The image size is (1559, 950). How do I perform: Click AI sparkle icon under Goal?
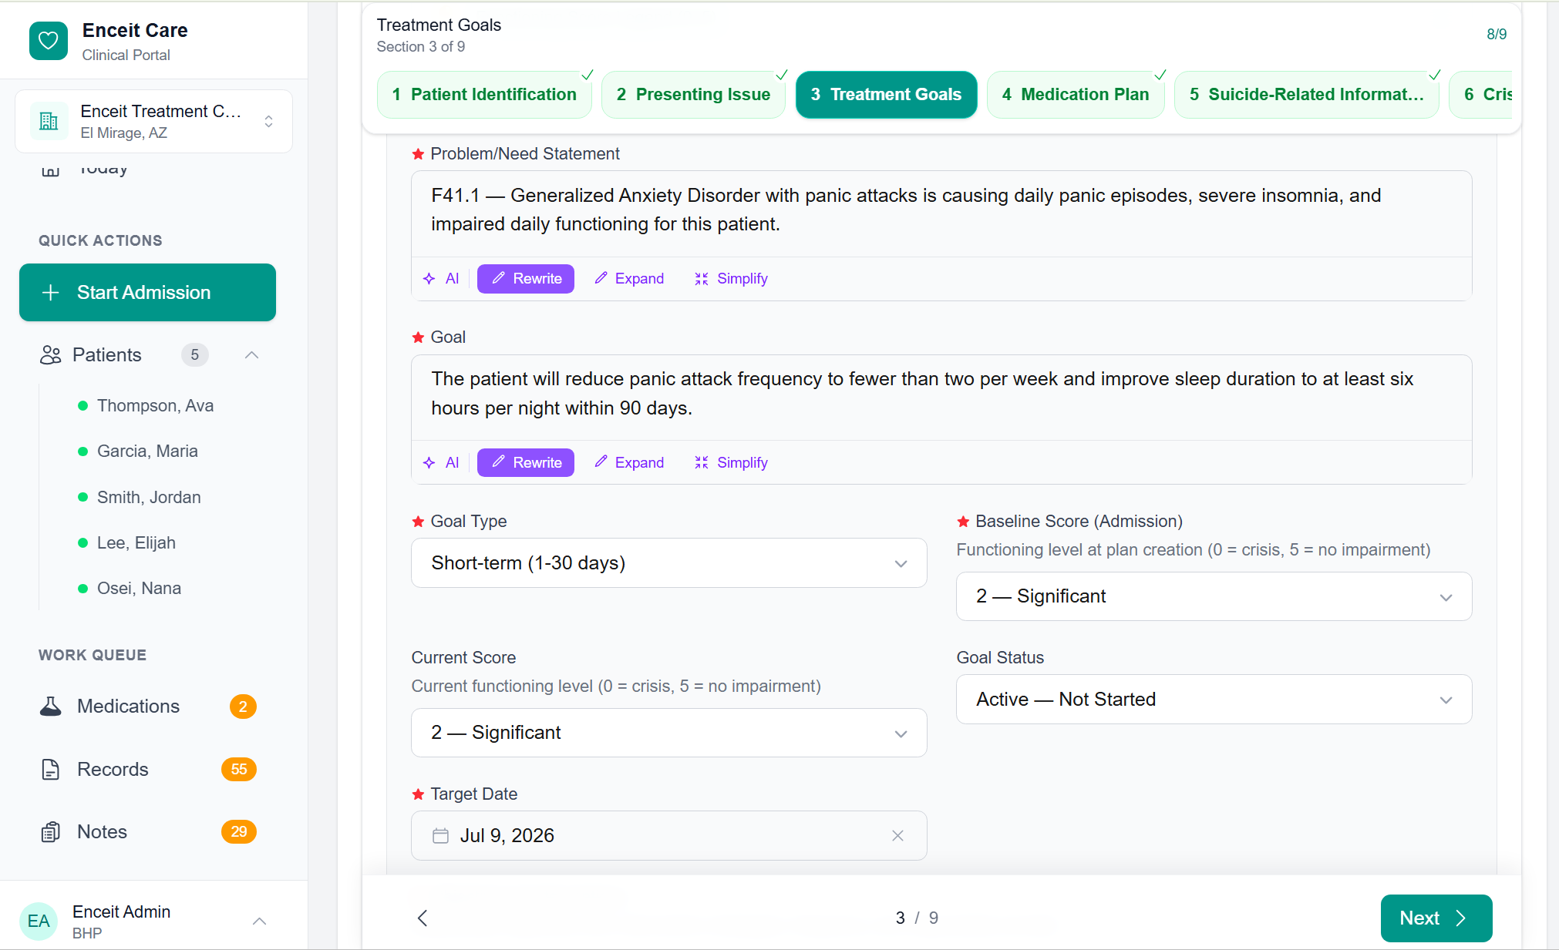[x=429, y=463]
